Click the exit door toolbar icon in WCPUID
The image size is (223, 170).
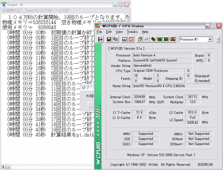[101, 39]
